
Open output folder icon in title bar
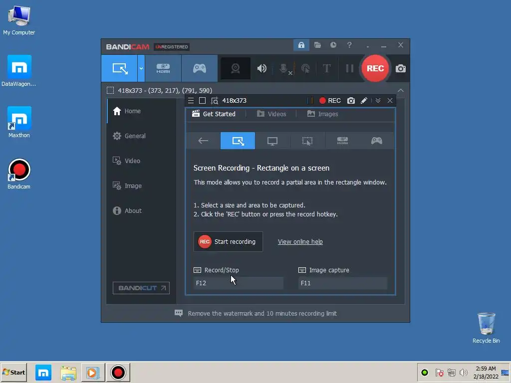[317, 45]
